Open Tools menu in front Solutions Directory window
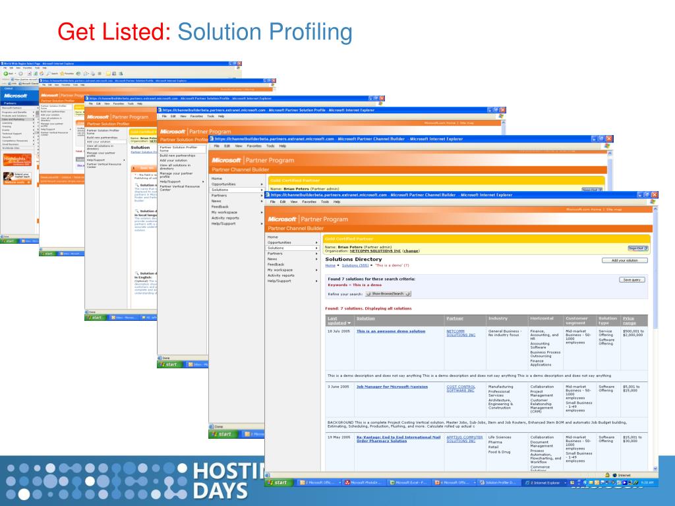The height and width of the screenshot is (506, 675). tap(325, 202)
